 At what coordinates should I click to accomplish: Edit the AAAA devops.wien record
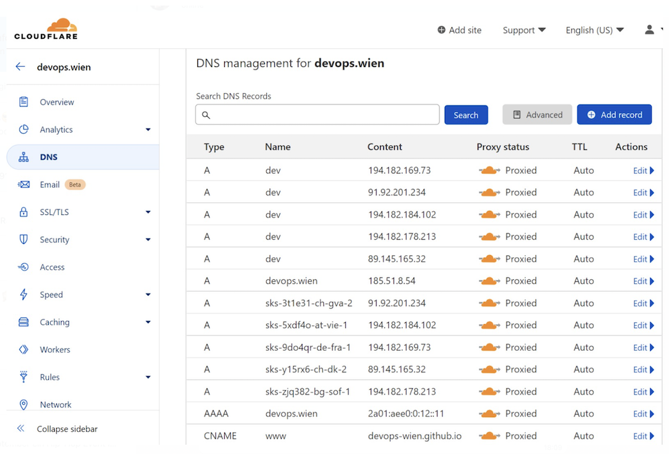click(x=644, y=414)
